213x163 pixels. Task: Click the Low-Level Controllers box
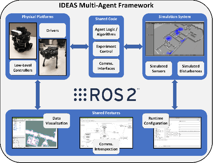[x=23, y=68]
